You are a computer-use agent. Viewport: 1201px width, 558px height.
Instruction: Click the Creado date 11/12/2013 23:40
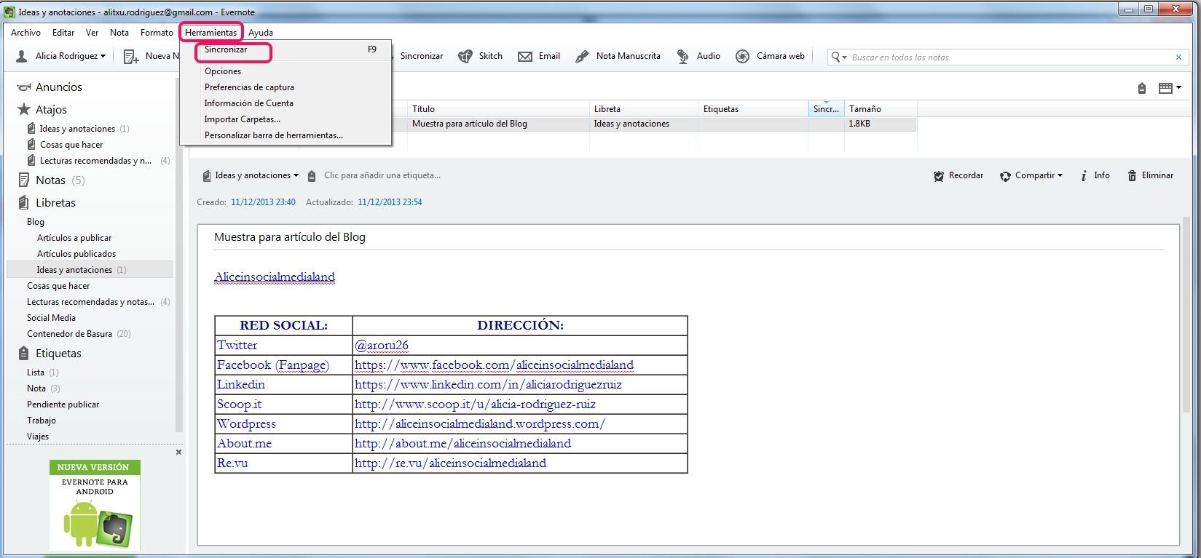click(x=263, y=202)
